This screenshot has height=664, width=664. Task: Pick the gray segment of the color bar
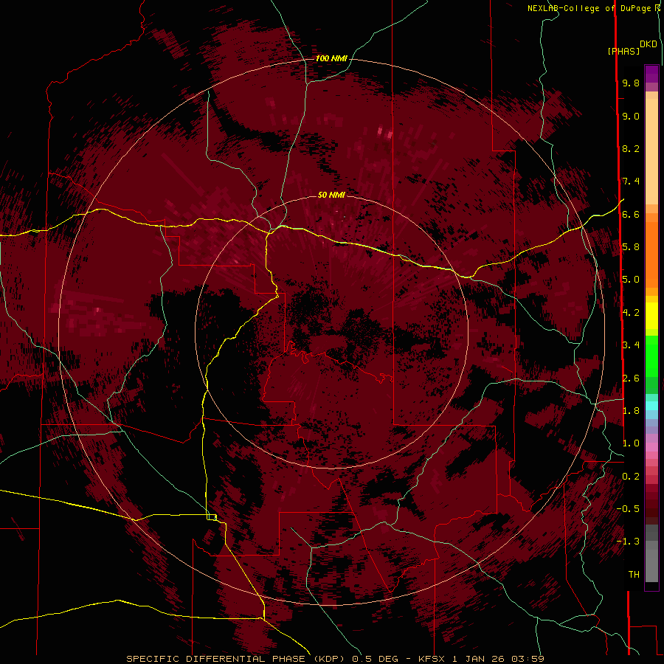(x=651, y=554)
